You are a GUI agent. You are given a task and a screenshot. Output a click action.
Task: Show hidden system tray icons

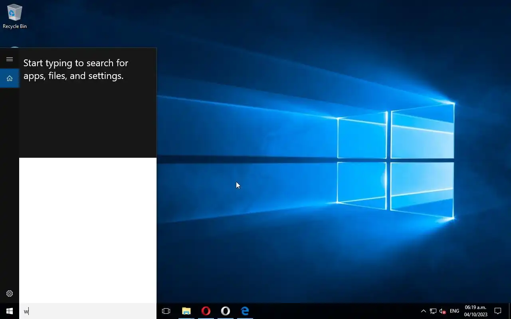pos(423,311)
